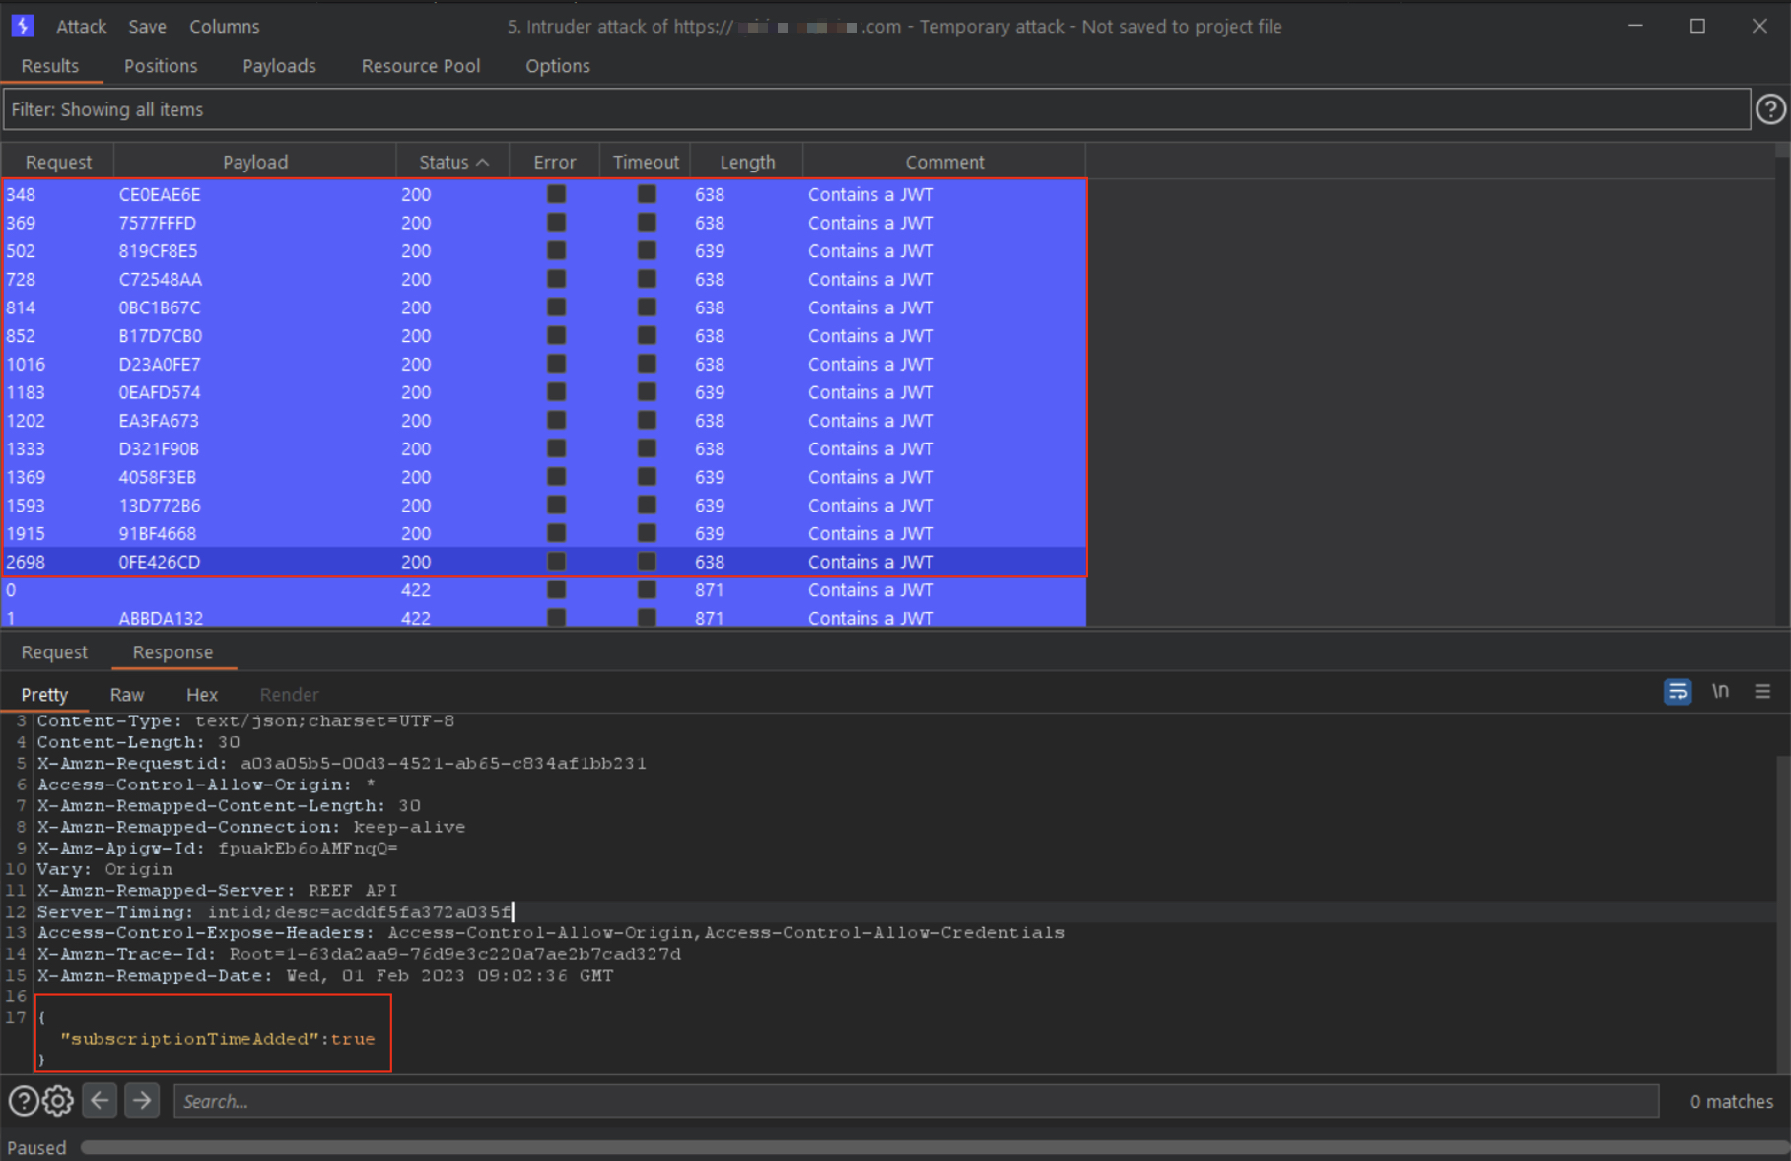Select the Raw response view
1791x1161 pixels.
click(127, 695)
